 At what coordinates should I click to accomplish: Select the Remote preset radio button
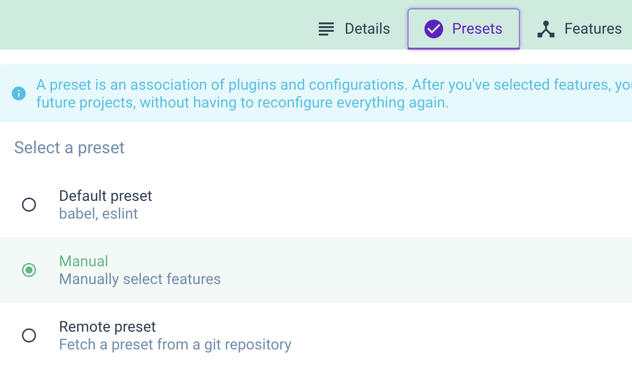[29, 335]
